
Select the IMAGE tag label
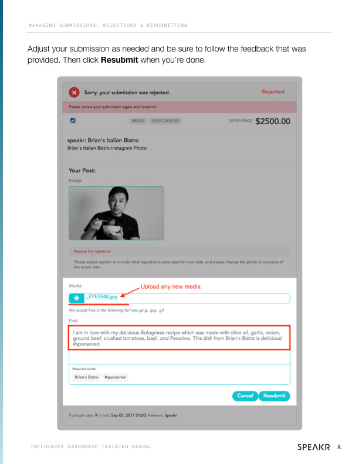pyautogui.click(x=138, y=121)
